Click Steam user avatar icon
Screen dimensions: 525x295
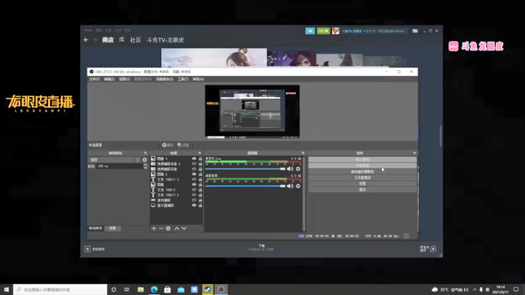(335, 31)
